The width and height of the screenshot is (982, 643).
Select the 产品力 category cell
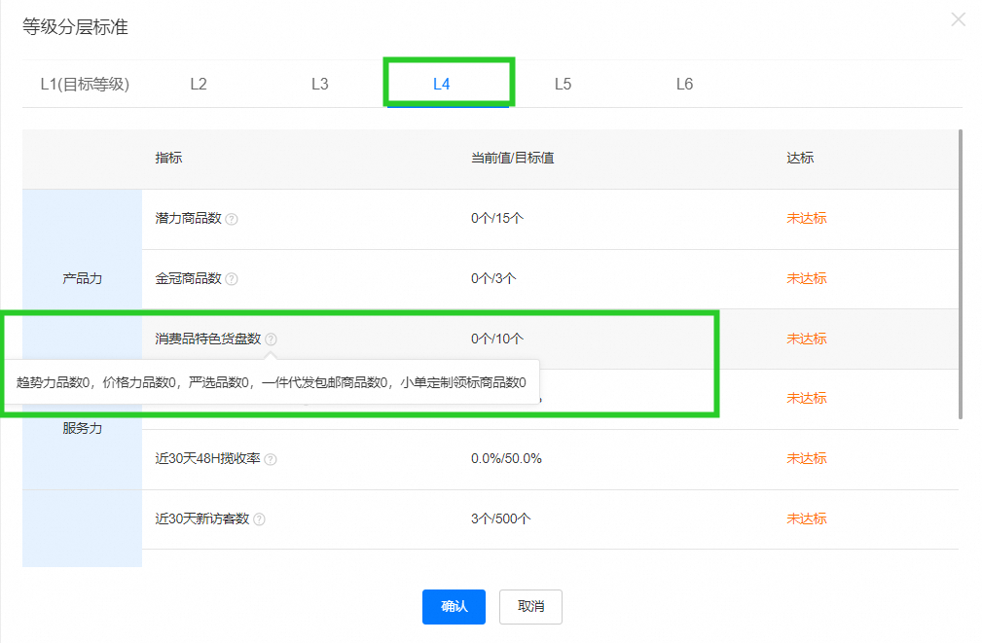pos(82,278)
